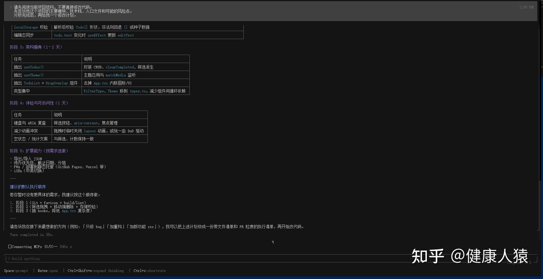This screenshot has width=543, height=279.
Task: Click the '键盘与 ARIA 复查' table cell
Action: [32, 123]
